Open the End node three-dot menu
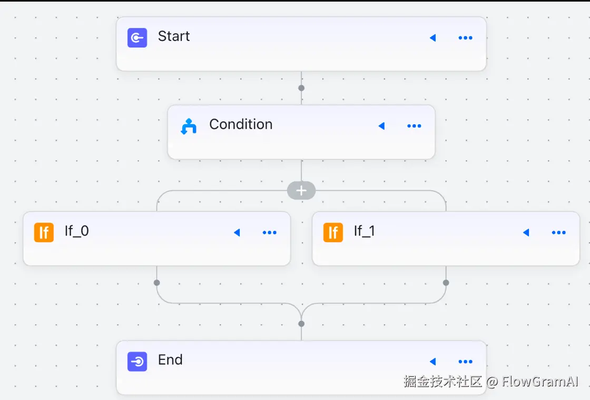 tap(465, 362)
